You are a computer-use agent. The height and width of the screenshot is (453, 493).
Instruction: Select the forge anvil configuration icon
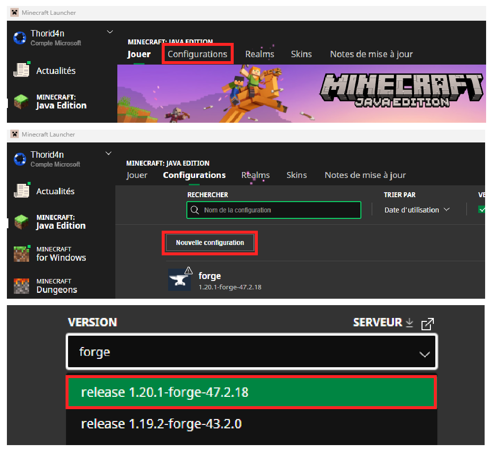coord(179,279)
